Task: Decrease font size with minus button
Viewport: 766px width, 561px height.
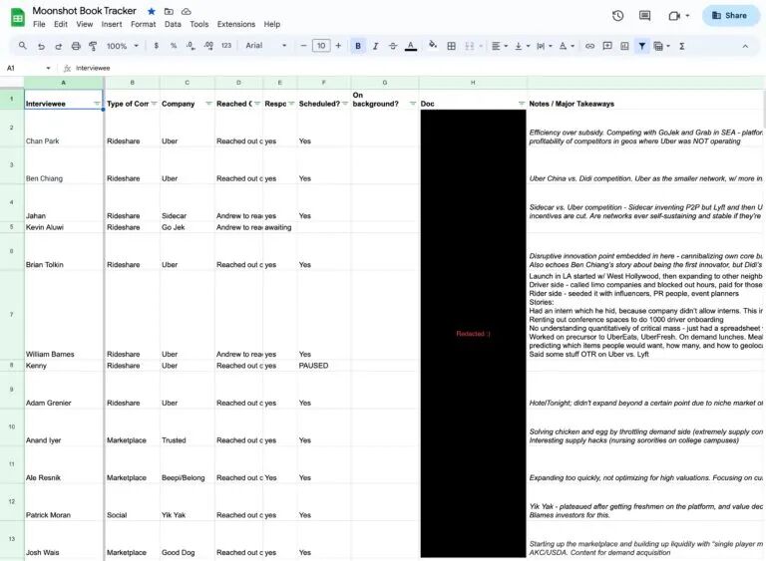Action: [x=303, y=46]
